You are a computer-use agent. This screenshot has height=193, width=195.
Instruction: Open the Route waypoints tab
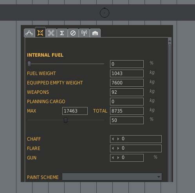pyautogui.click(x=29, y=33)
